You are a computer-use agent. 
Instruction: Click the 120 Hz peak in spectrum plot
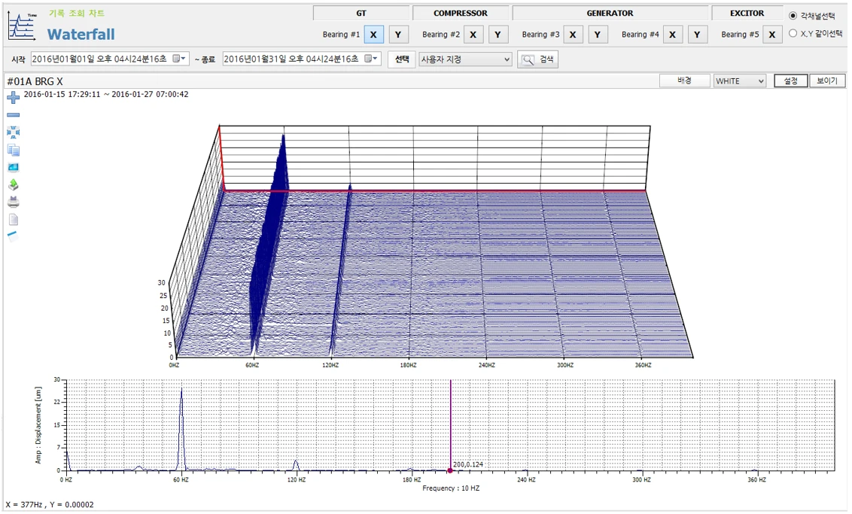(x=296, y=464)
